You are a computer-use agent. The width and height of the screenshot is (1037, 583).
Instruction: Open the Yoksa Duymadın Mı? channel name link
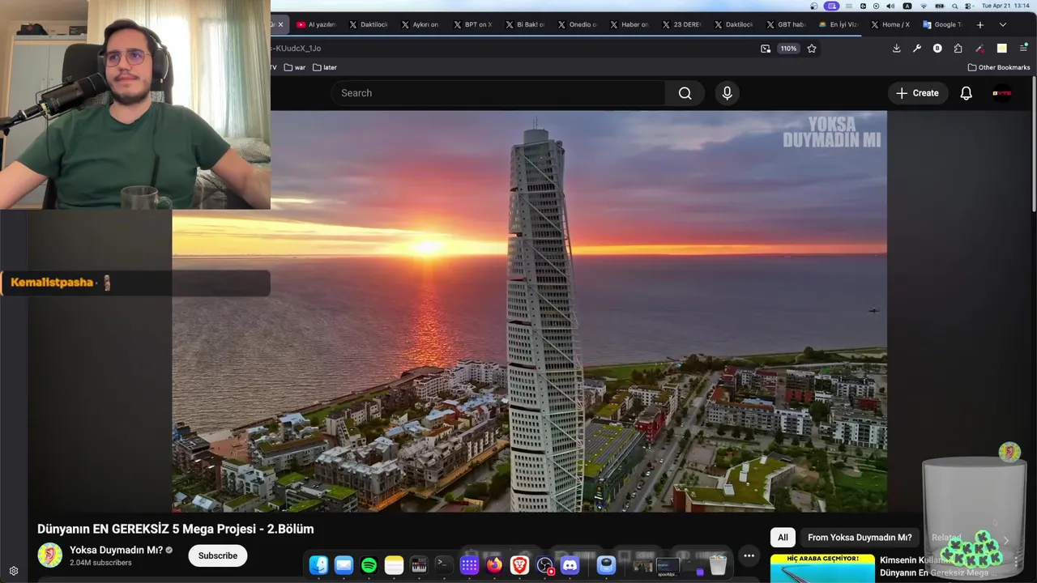[116, 550]
